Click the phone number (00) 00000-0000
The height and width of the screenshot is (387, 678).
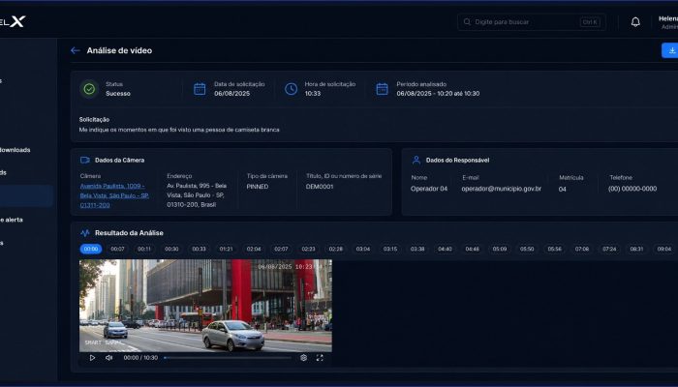coord(632,189)
